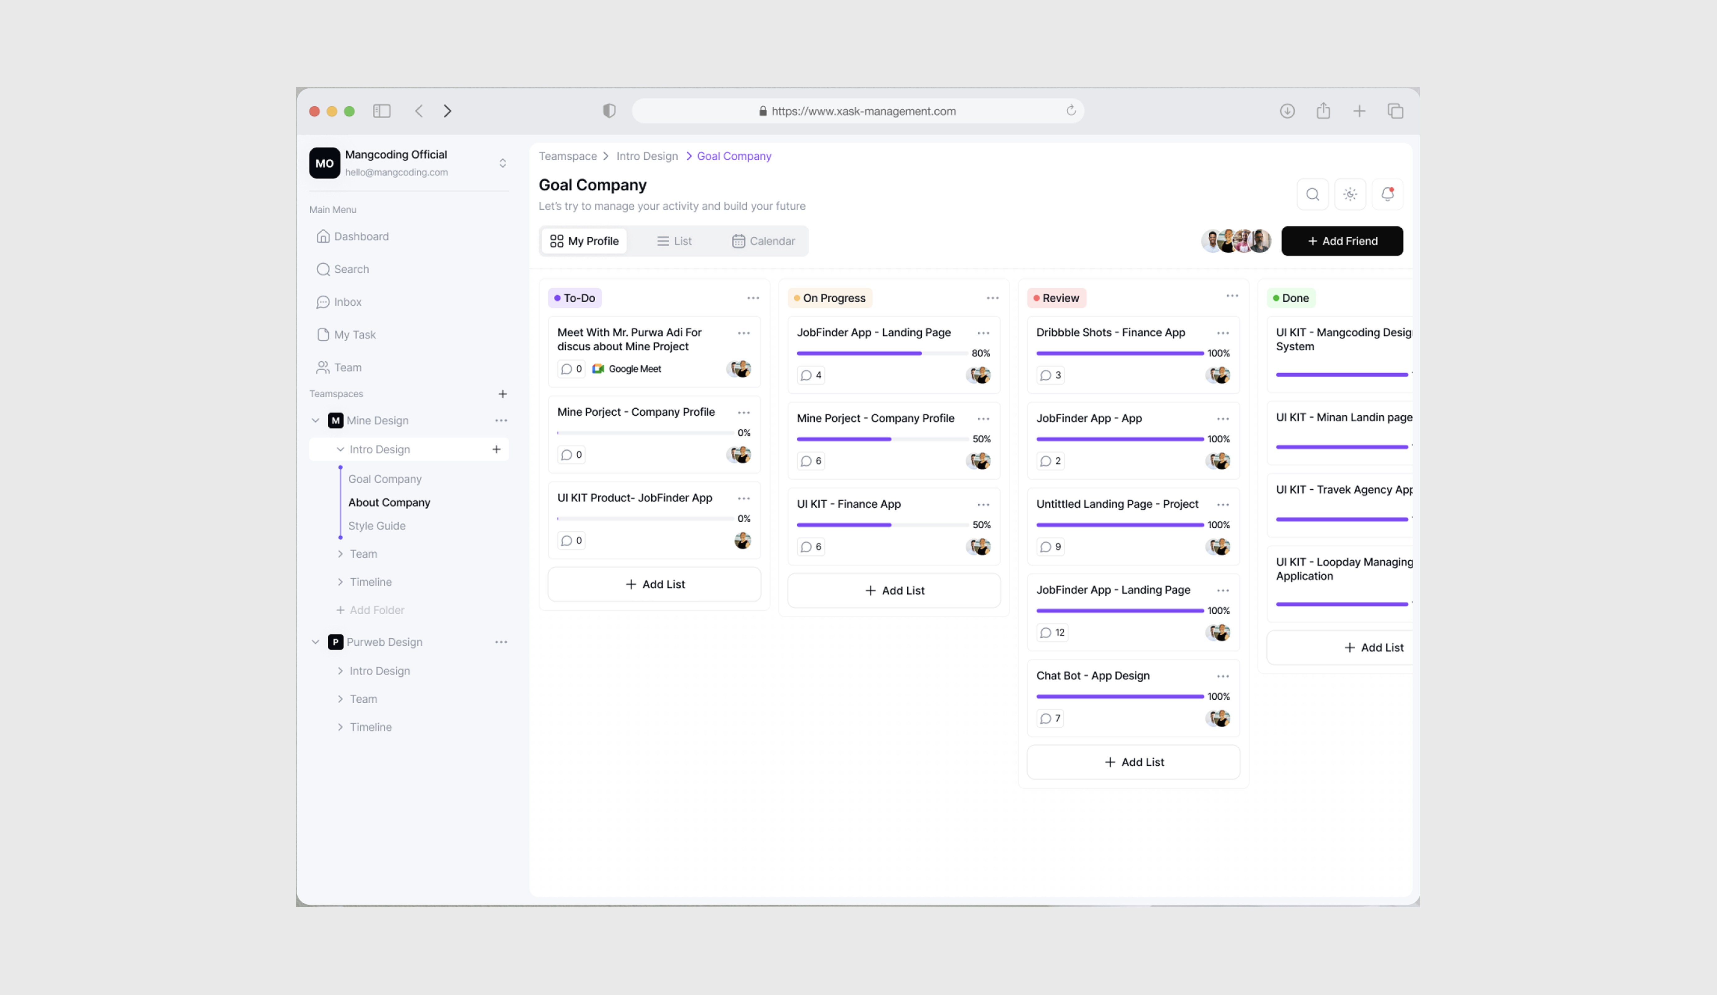Screen dimensions: 1717x995
Task: Select Style Guide in the sidebar tree
Action: tap(377, 526)
